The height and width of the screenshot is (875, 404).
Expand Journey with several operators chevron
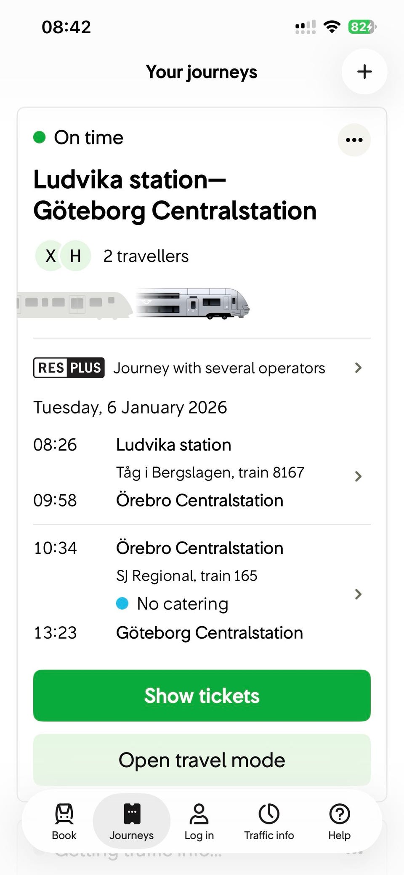click(358, 368)
